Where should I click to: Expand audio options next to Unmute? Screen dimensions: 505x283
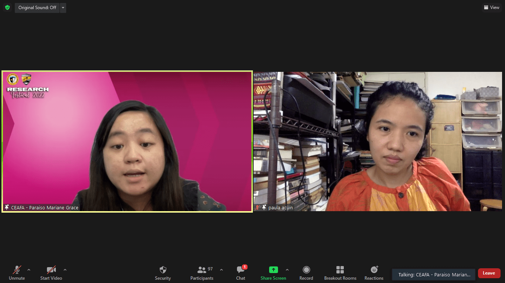pyautogui.click(x=29, y=270)
